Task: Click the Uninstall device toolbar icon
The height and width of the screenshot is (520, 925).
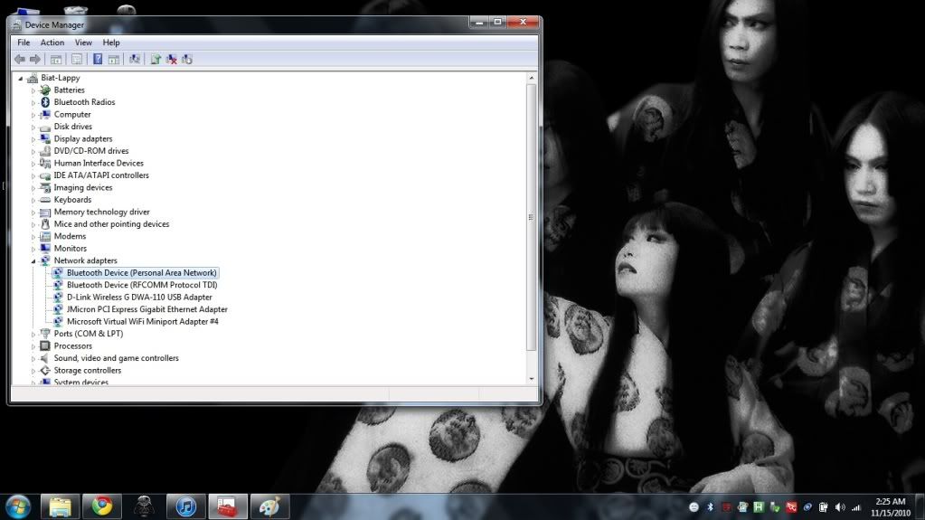Action: (171, 60)
